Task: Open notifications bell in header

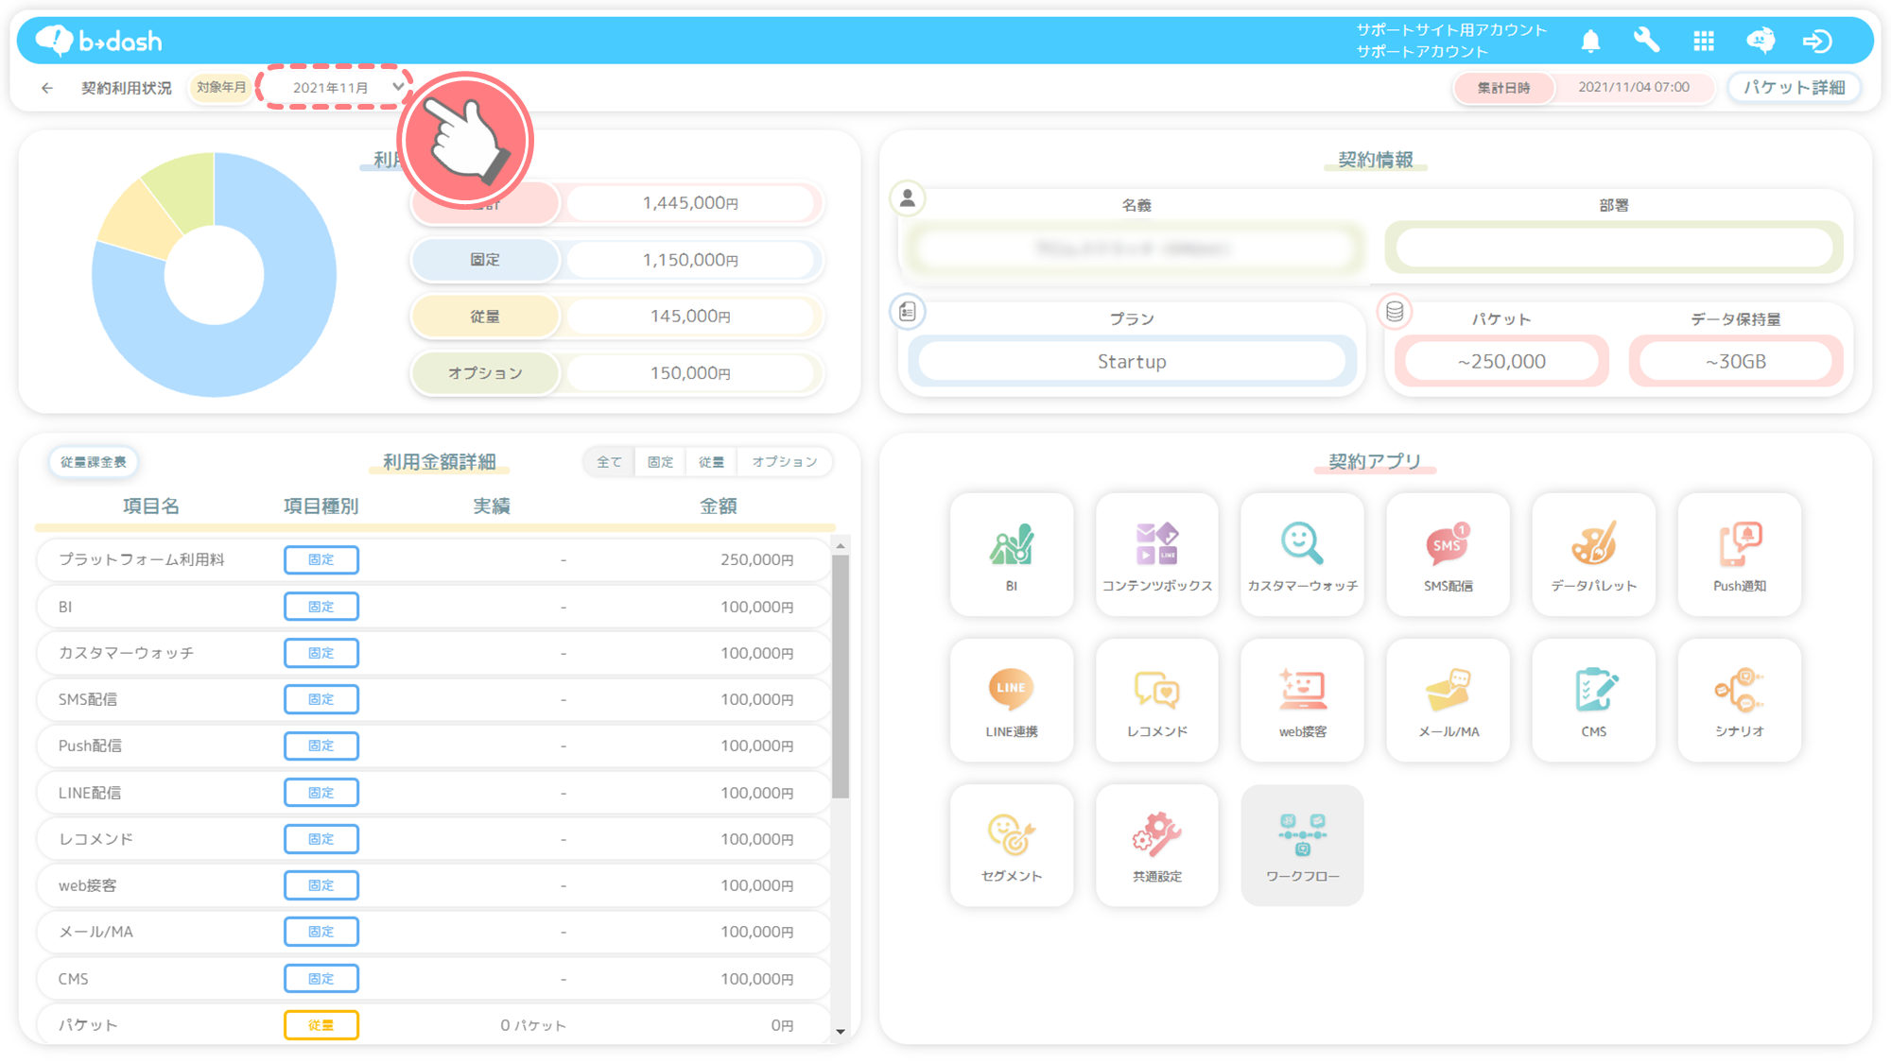Action: point(1590,41)
